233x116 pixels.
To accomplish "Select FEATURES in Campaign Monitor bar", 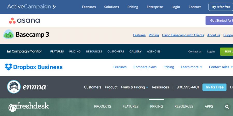I will (x=57, y=52).
